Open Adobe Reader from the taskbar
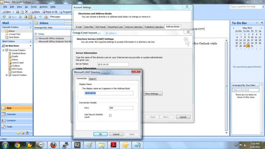265x149 pixels. [x=113, y=145]
